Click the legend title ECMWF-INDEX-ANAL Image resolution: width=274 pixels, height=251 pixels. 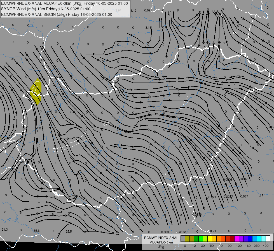coord(161,238)
